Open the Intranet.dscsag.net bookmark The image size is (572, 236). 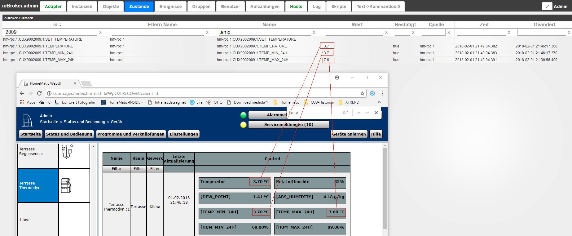pos(167,102)
